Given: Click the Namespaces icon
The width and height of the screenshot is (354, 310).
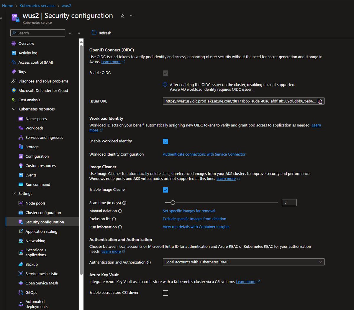Looking at the screenshot, I should 21,119.
